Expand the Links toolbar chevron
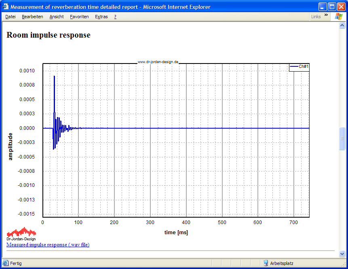This screenshot has width=348, height=269. tap(326, 15)
